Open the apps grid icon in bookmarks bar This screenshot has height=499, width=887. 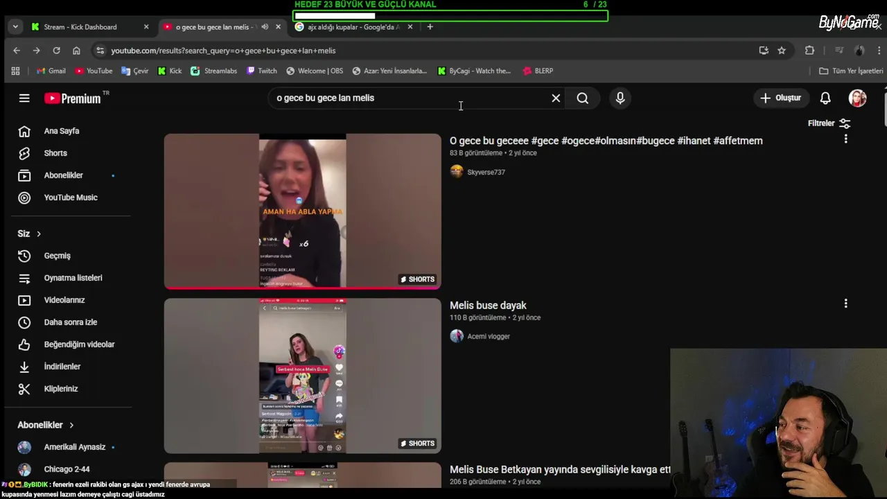pyautogui.click(x=15, y=71)
